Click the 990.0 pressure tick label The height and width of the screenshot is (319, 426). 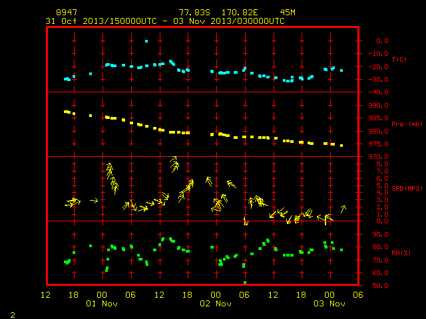pyautogui.click(x=379, y=106)
